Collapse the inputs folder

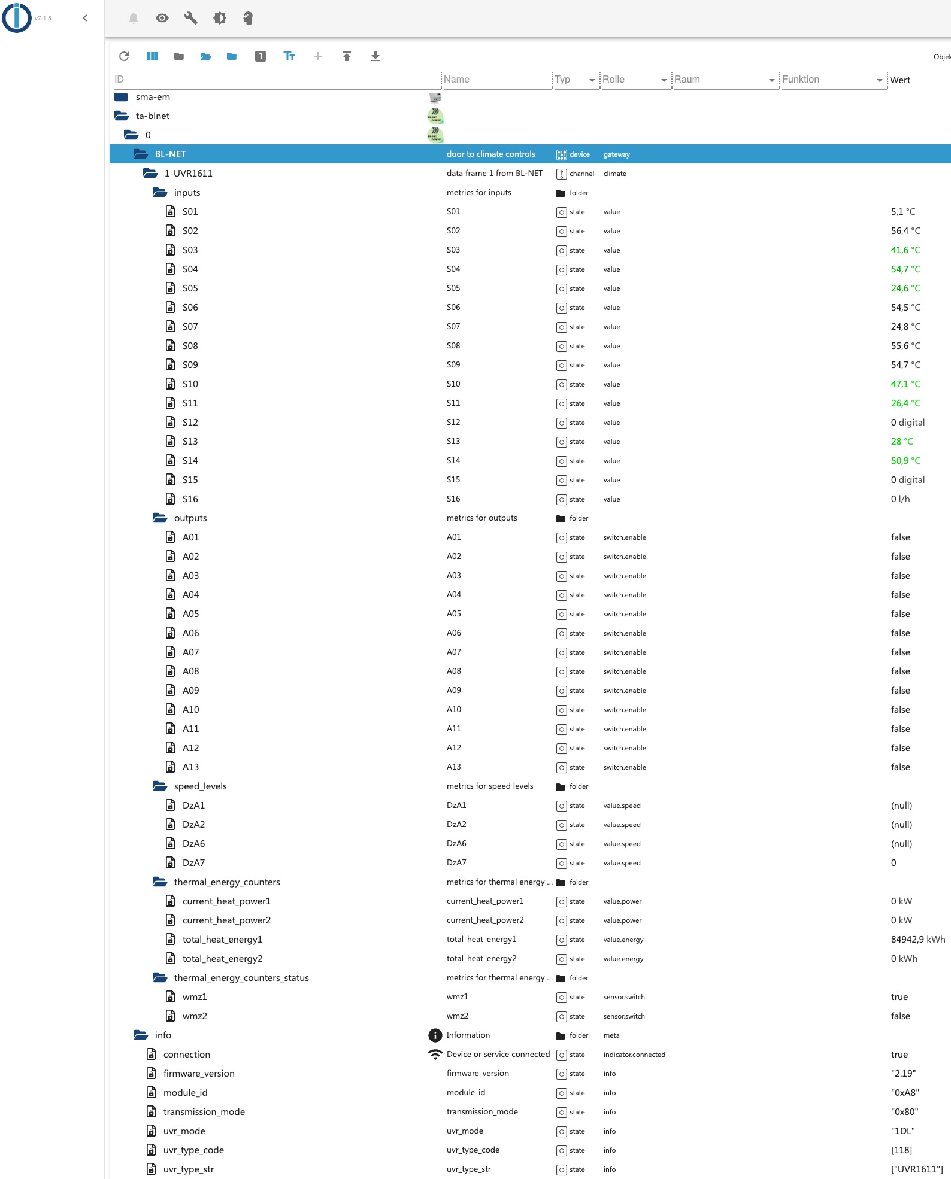[x=160, y=193]
